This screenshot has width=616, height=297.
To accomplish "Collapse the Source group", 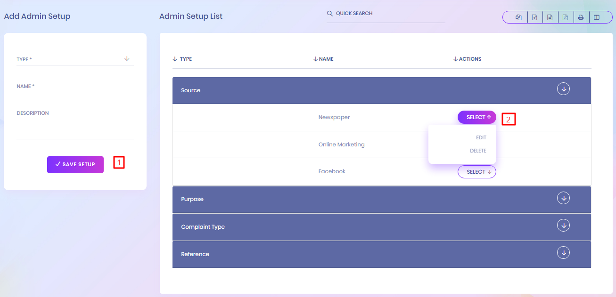I will click(x=563, y=88).
